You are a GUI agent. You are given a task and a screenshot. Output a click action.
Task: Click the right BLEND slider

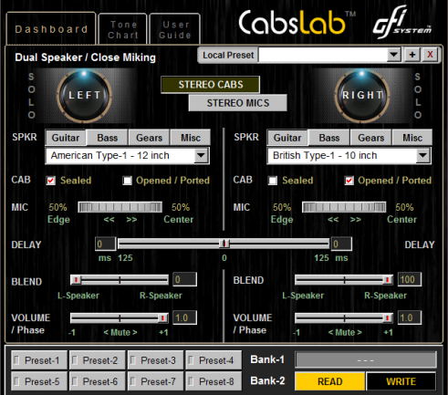344,280
